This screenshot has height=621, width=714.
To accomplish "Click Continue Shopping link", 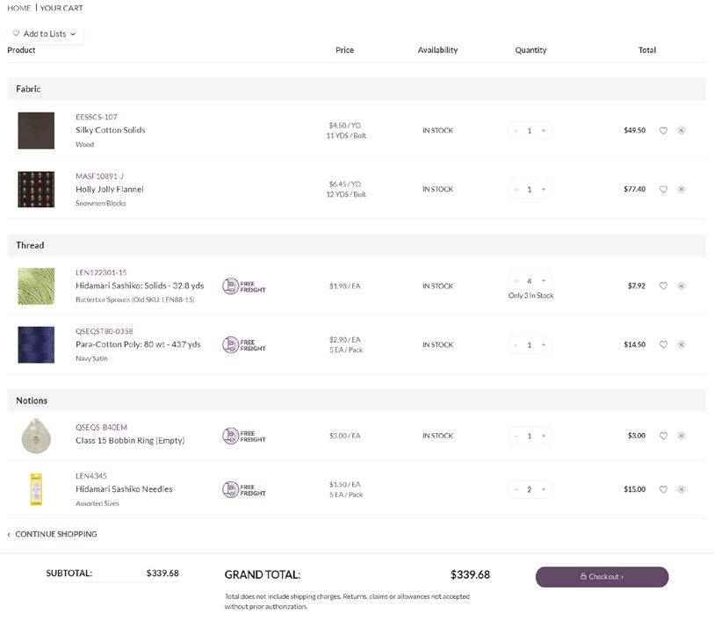I will coord(55,534).
